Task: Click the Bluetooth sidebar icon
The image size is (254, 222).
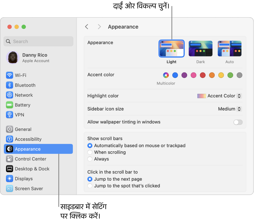Action: [10, 85]
